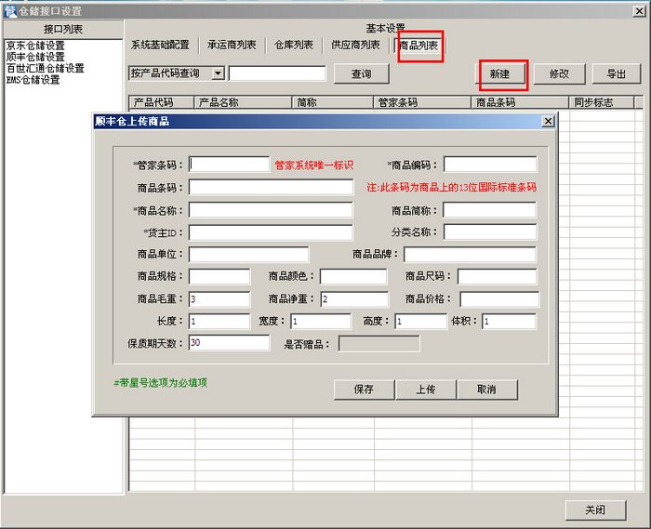The width and height of the screenshot is (651, 529).
Task: Select the 商品列表 tab
Action: click(418, 46)
